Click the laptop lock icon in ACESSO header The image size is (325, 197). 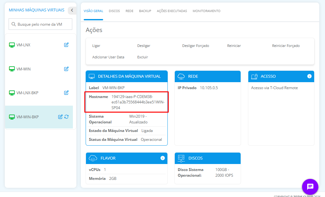coord(254,76)
